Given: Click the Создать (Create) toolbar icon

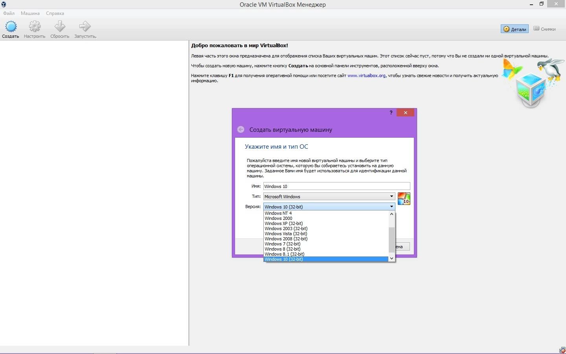Looking at the screenshot, I should tap(11, 27).
